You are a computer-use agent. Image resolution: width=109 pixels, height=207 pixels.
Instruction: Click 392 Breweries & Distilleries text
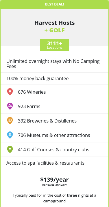(x=47, y=121)
